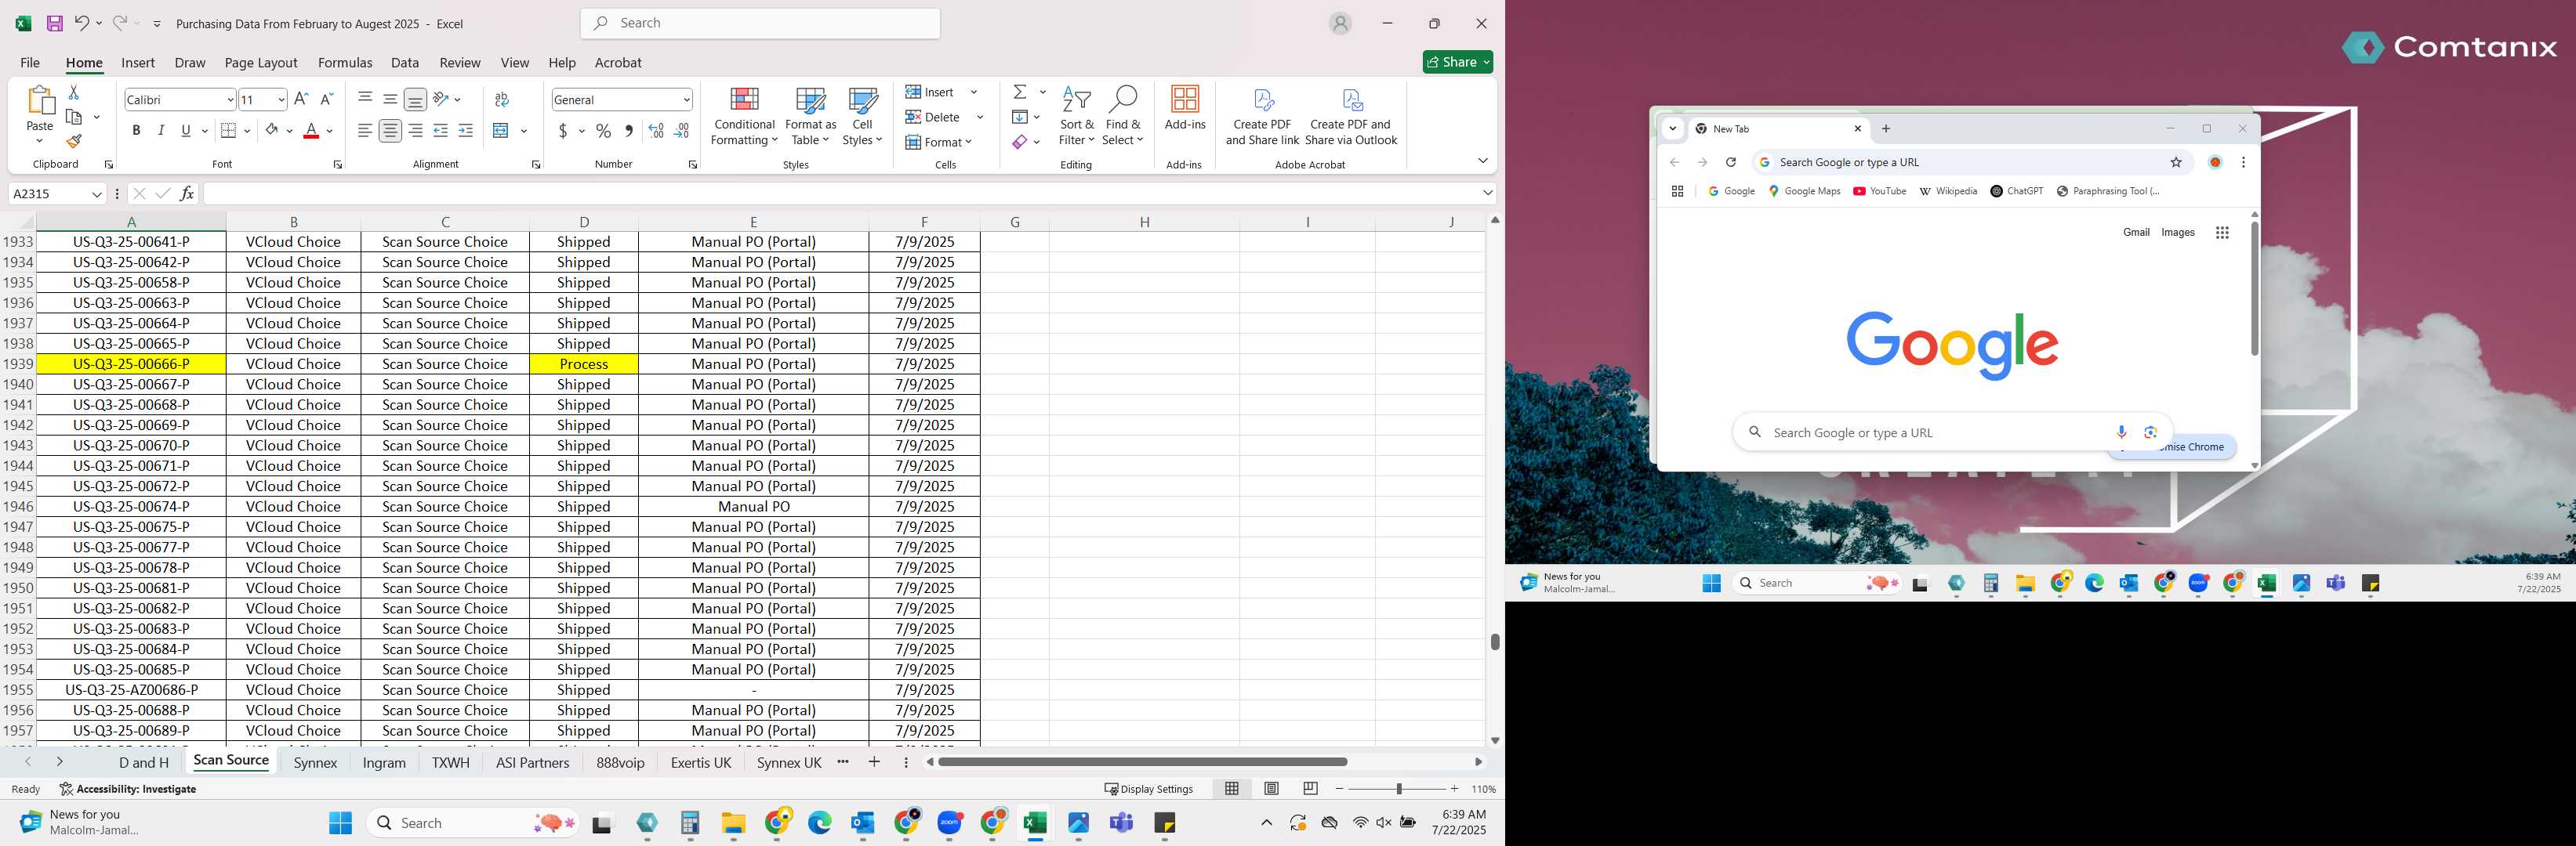Open the Borders dropdown arrow

[x=247, y=131]
